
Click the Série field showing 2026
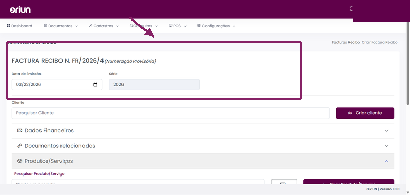click(154, 85)
